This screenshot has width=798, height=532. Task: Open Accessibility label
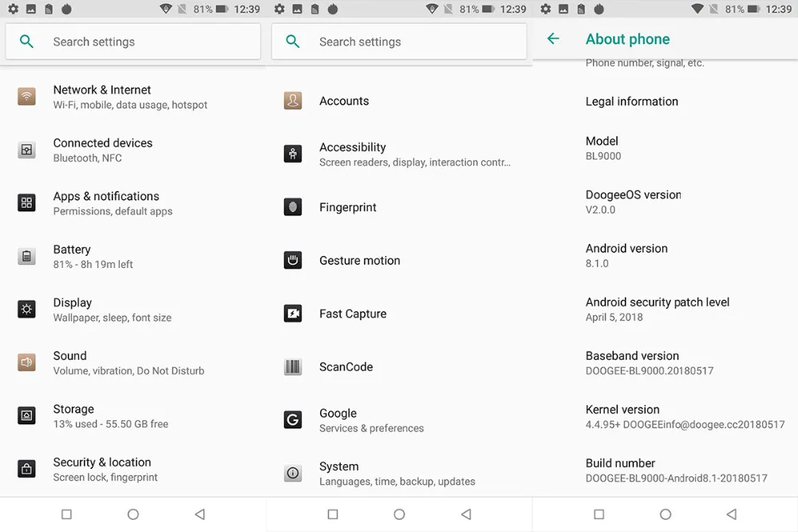tap(353, 147)
